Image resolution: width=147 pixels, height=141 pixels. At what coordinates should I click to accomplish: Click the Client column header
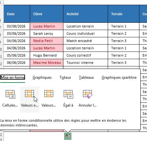pos(47,14)
